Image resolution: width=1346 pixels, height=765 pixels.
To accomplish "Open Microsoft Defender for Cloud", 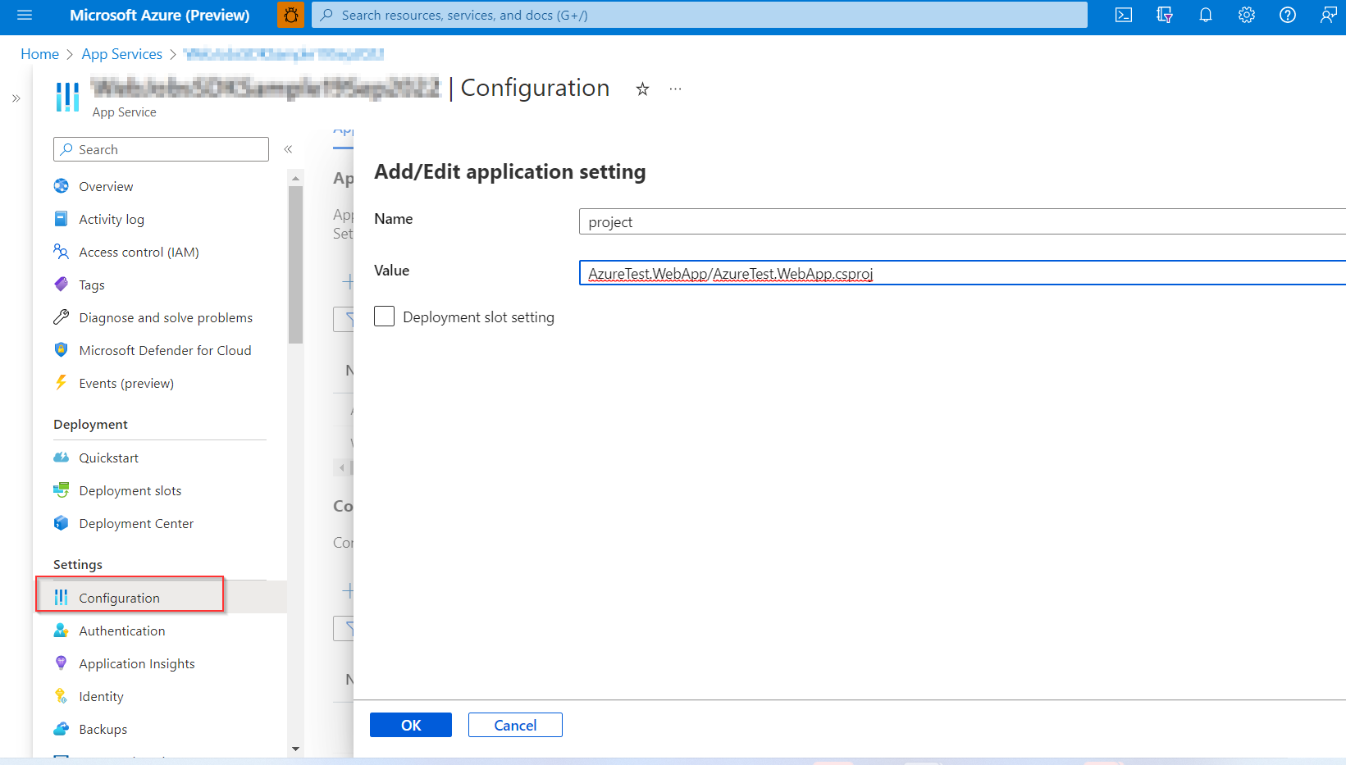I will tap(165, 350).
